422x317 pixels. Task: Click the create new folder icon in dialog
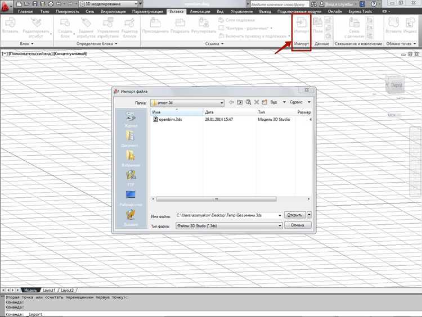coord(264,102)
